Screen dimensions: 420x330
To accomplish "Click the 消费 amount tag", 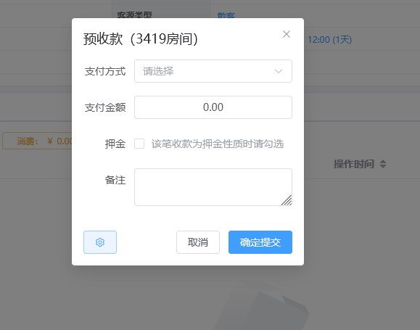I will click(37, 141).
